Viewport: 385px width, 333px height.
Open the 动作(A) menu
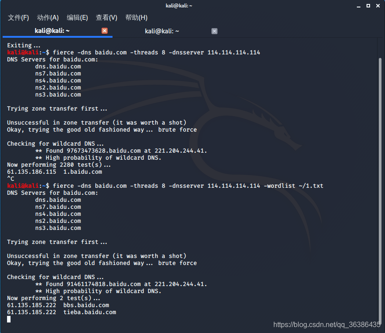(48, 18)
